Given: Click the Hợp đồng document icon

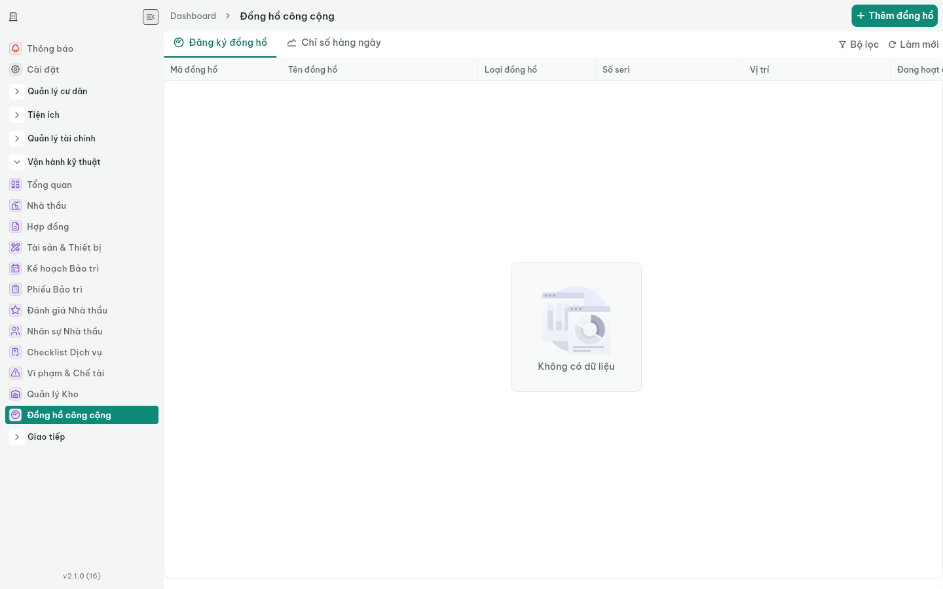Looking at the screenshot, I should [16, 226].
